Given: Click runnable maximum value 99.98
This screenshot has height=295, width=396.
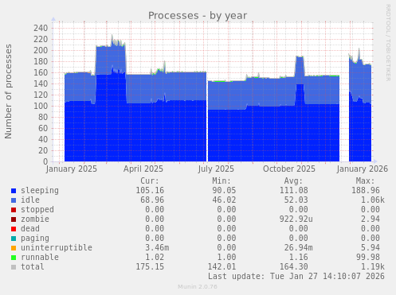Looking at the screenshot, I should [367, 258].
